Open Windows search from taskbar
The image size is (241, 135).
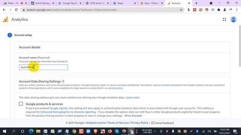14,131
